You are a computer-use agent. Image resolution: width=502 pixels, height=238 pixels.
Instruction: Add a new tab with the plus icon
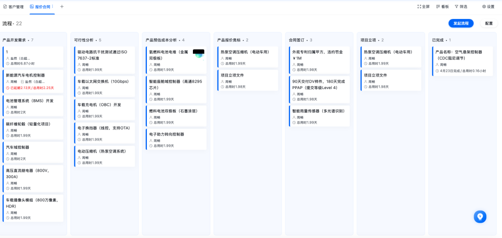point(62,6)
